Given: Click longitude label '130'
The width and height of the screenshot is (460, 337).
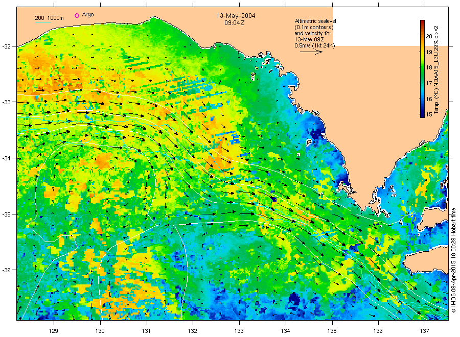Looking at the screenshot, I should [x=100, y=331].
